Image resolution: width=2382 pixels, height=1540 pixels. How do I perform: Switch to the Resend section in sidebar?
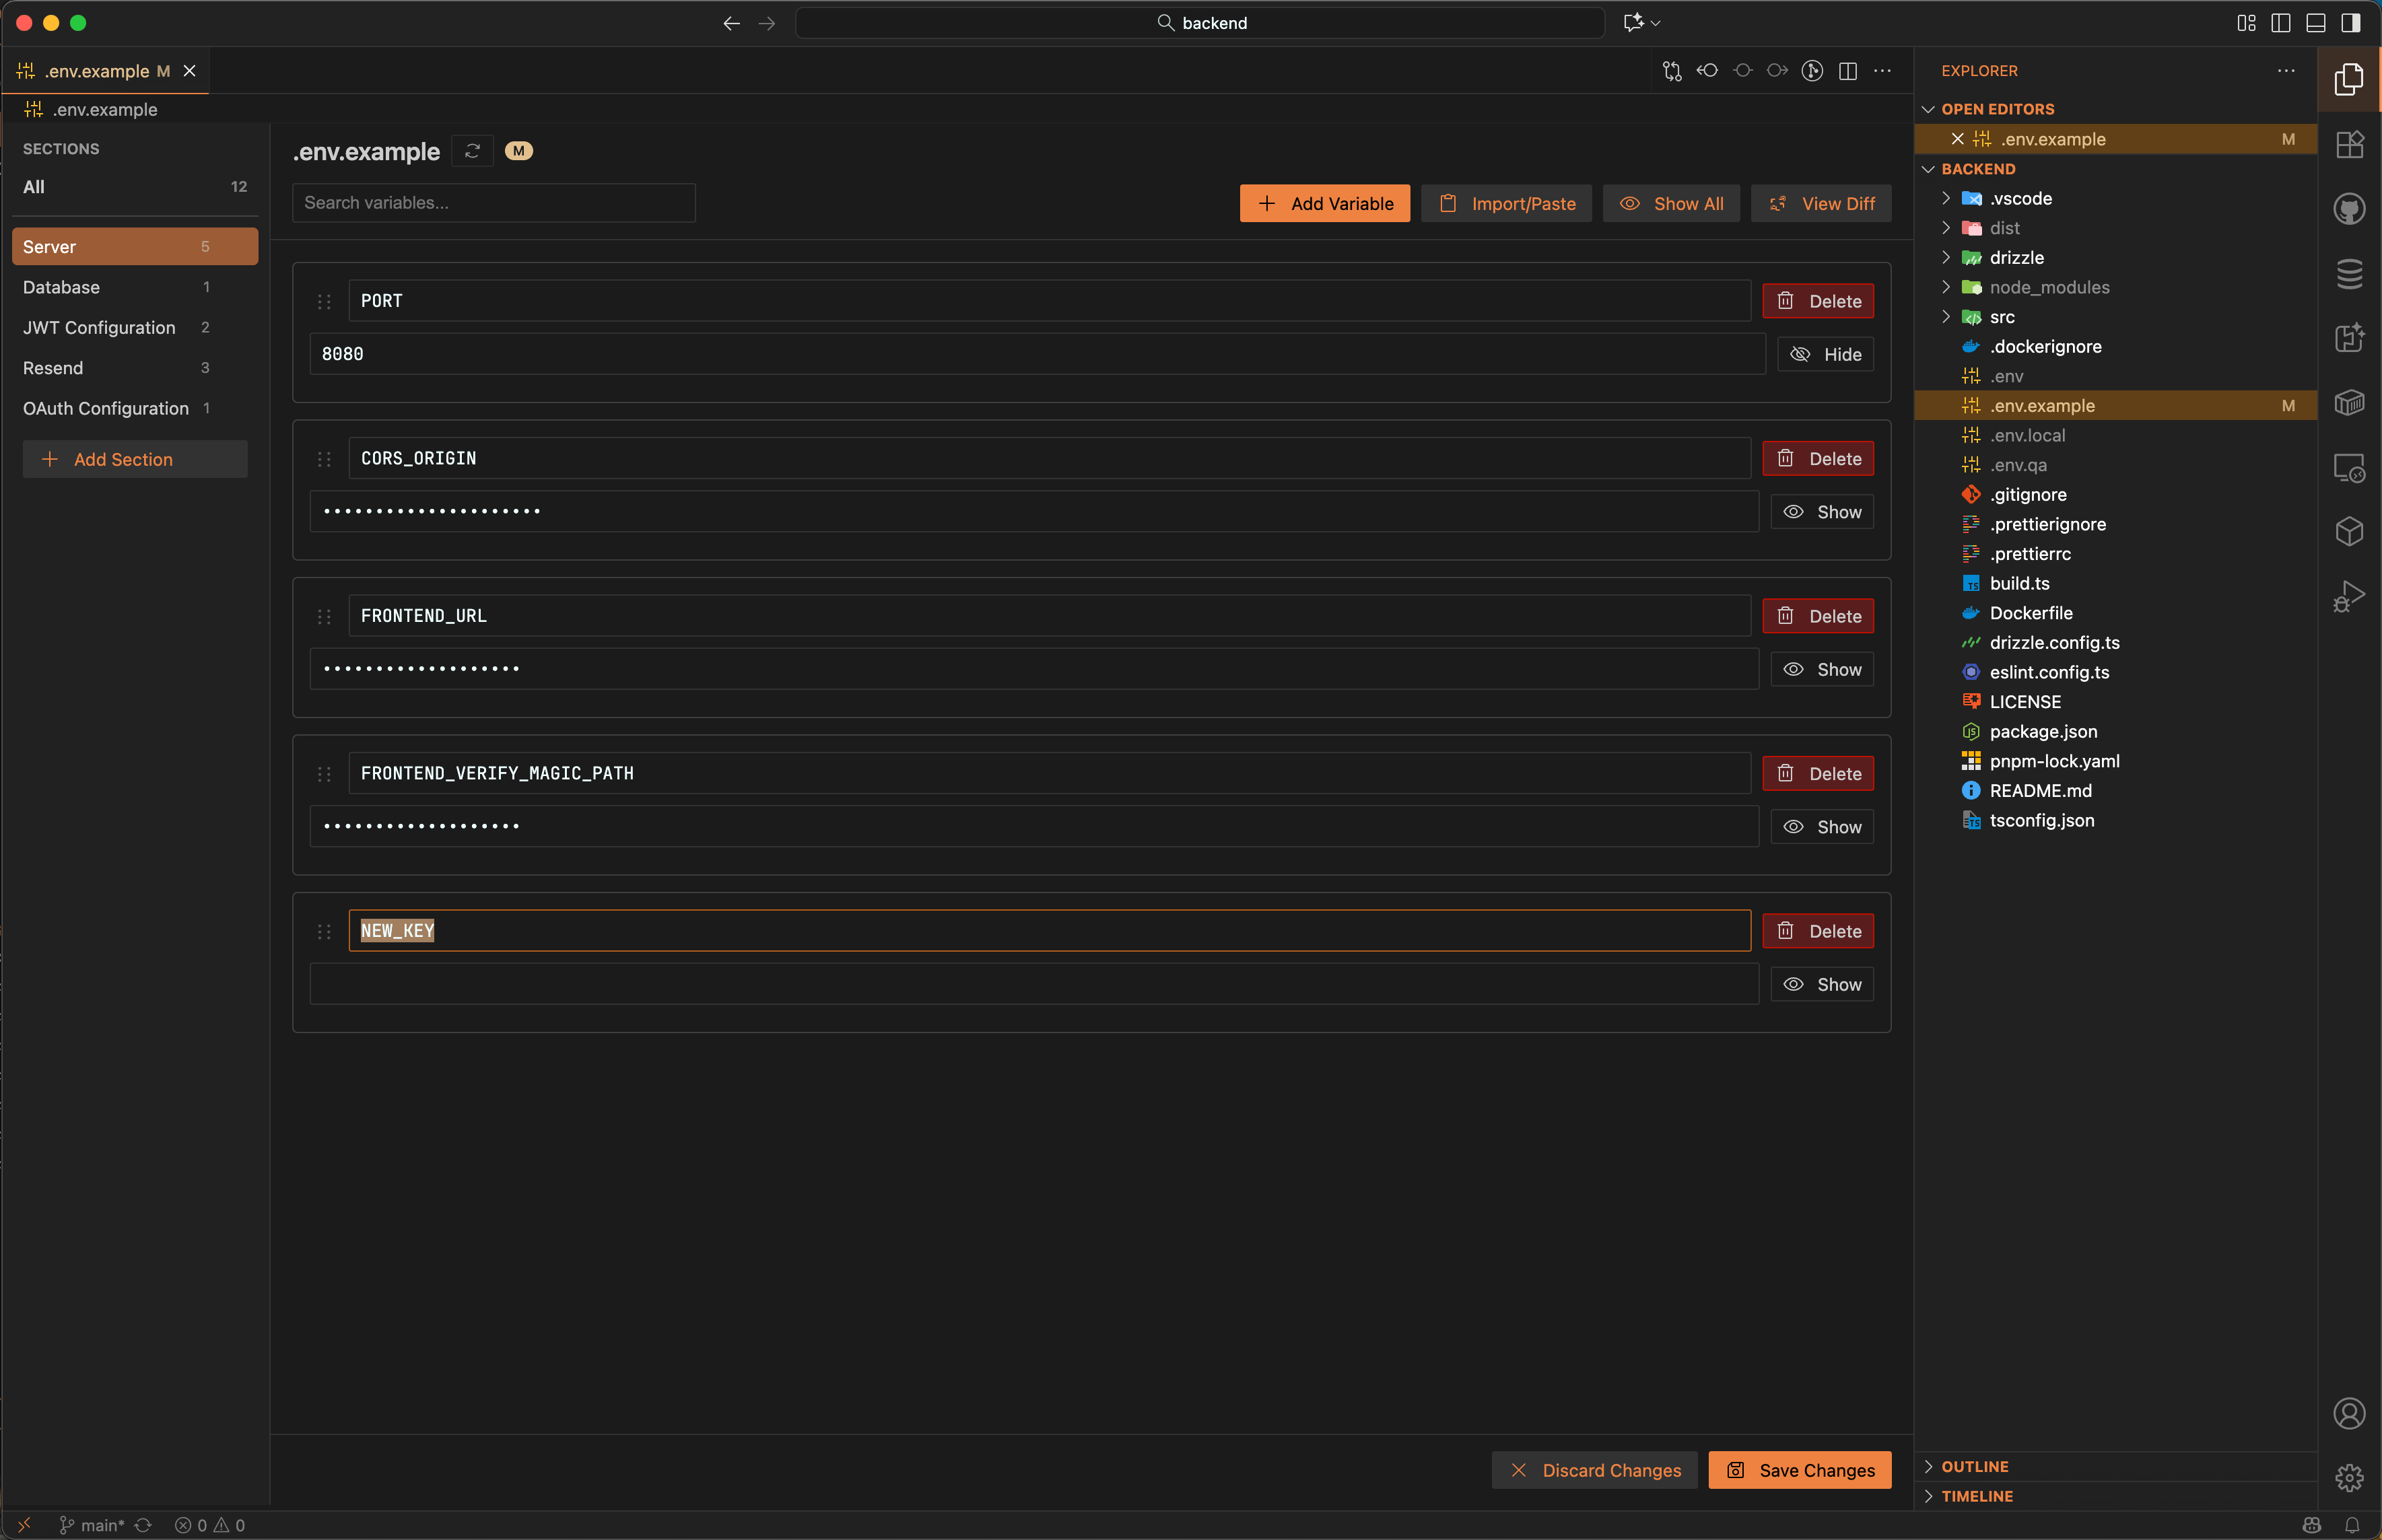click(x=52, y=367)
